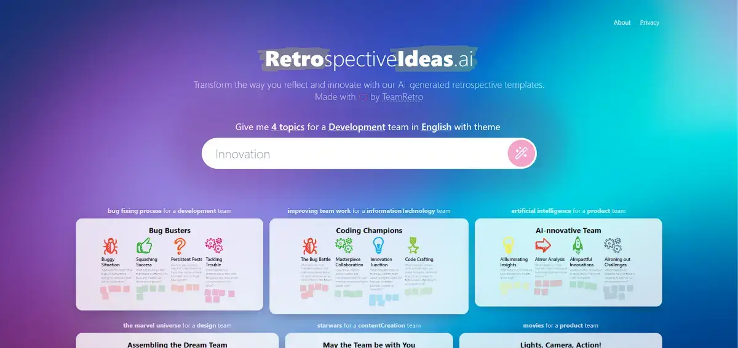Click the green thumbs-up Squashing Success icon
The width and height of the screenshot is (738, 348).
tap(145, 246)
